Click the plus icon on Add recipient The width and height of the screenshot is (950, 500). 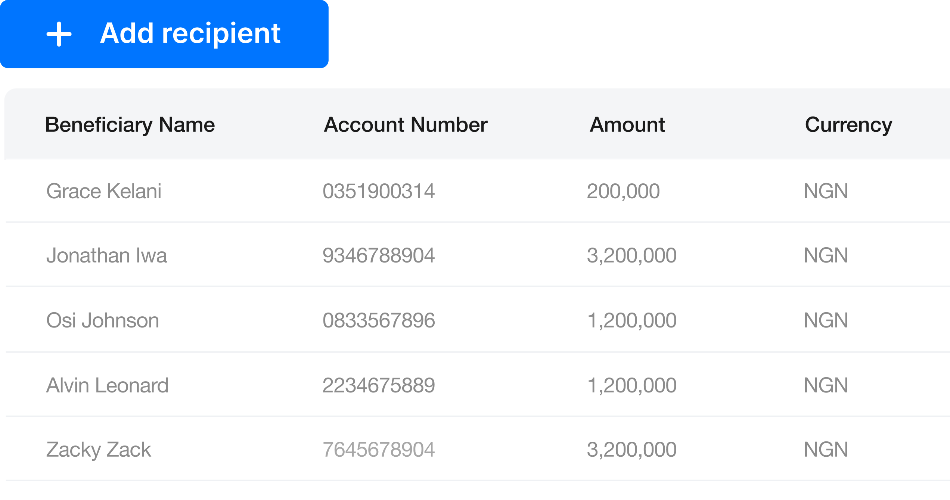pos(59,34)
